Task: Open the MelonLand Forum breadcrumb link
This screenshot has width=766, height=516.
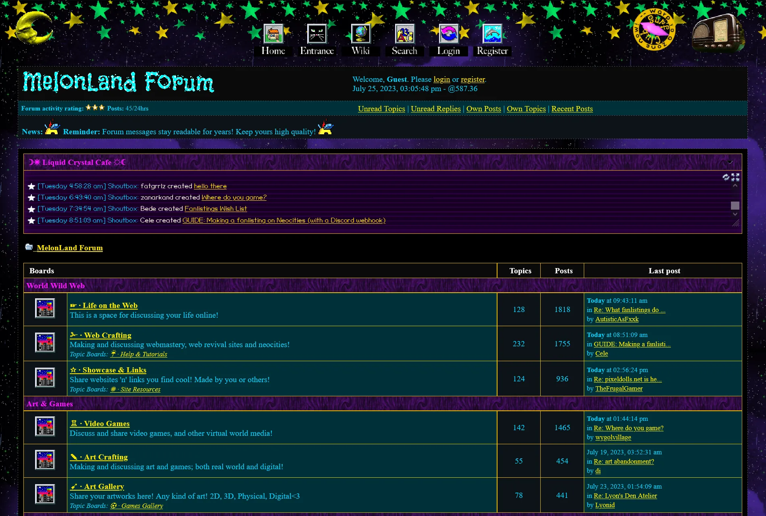Action: coord(69,248)
